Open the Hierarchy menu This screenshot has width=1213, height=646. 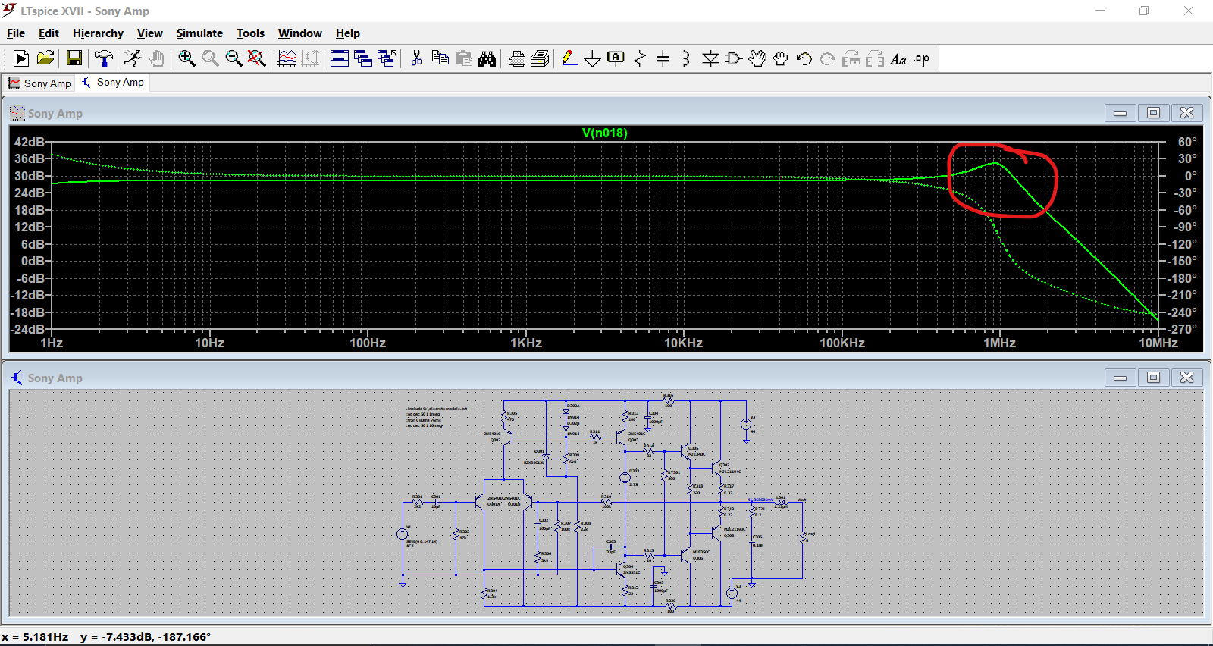98,33
